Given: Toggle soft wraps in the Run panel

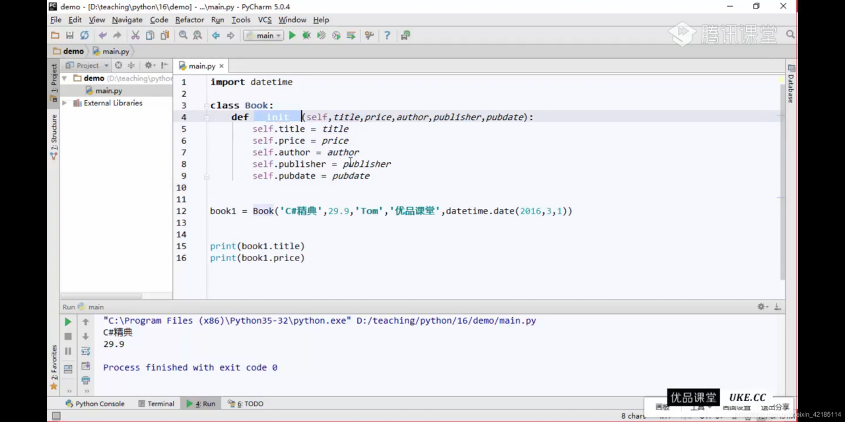Looking at the screenshot, I should [x=85, y=351].
